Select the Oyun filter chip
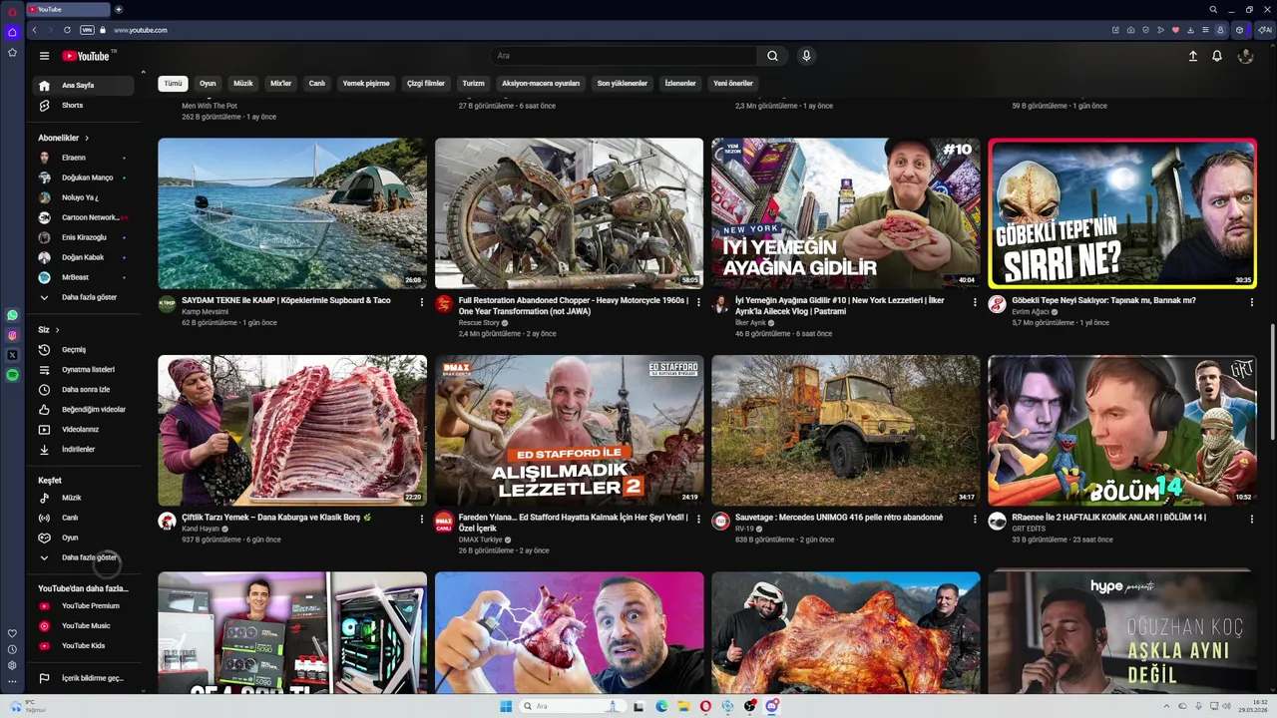Image resolution: width=1277 pixels, height=718 pixels. coord(208,84)
